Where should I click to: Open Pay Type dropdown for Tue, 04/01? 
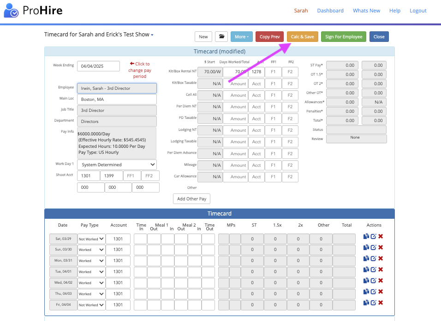91,272
